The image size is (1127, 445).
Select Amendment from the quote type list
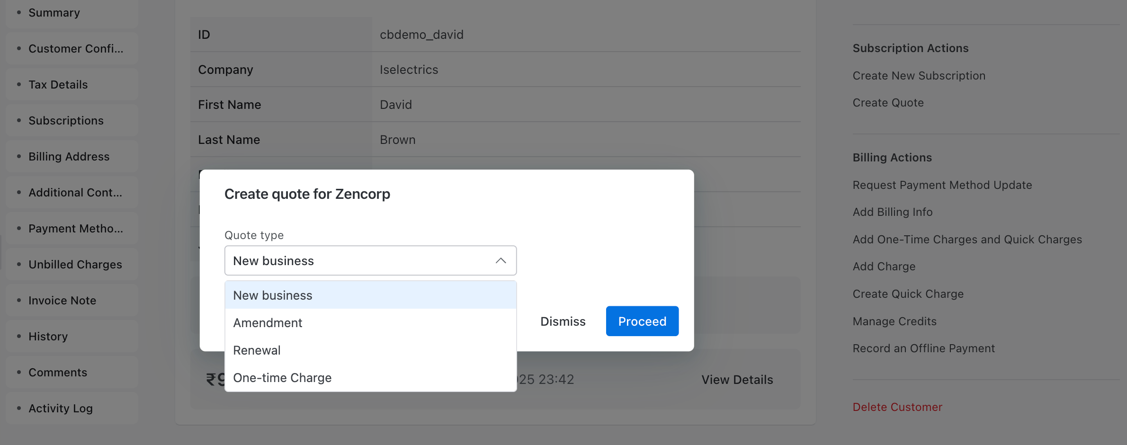tap(268, 323)
